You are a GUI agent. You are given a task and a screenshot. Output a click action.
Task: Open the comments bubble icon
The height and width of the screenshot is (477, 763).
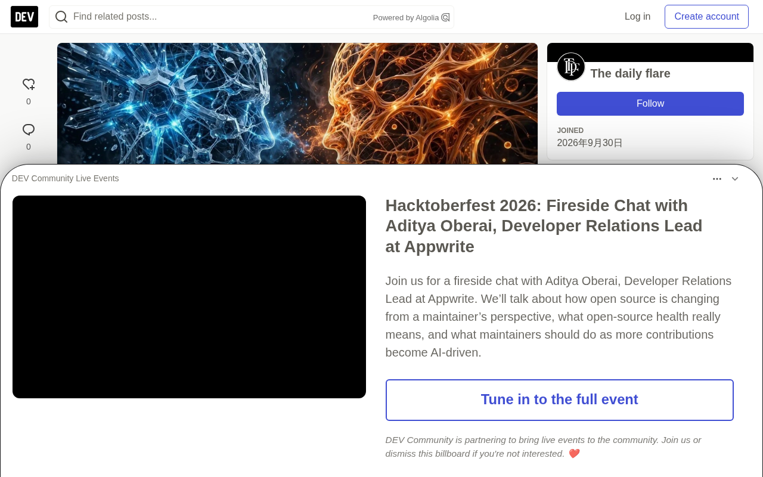point(29,130)
